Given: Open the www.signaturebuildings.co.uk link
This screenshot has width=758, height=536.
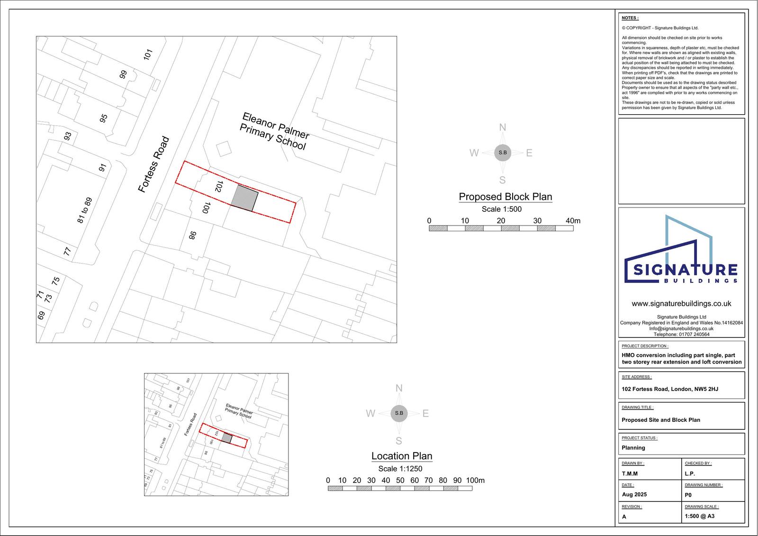Looking at the screenshot, I should pyautogui.click(x=681, y=303).
